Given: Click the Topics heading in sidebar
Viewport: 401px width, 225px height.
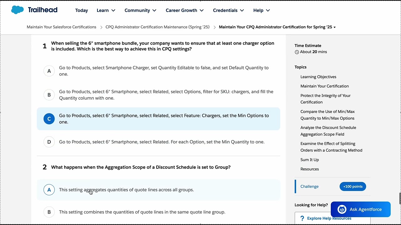Looking at the screenshot, I should (300, 67).
